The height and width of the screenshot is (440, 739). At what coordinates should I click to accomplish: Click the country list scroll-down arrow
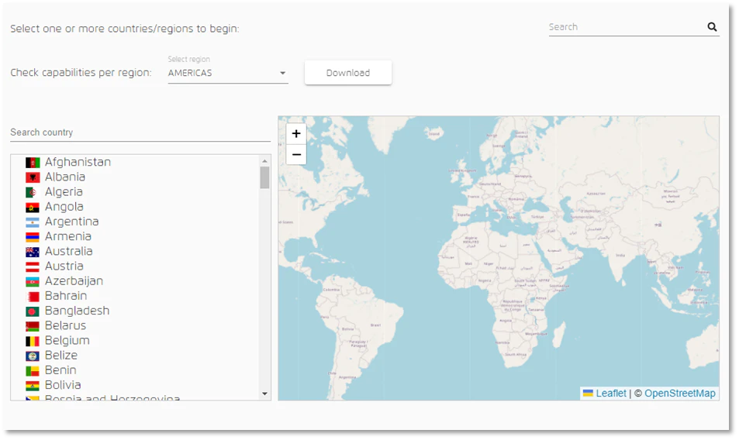click(264, 394)
